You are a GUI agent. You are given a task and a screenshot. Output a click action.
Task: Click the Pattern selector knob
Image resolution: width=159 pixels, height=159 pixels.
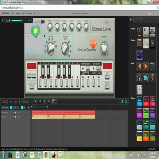coord(51,48)
